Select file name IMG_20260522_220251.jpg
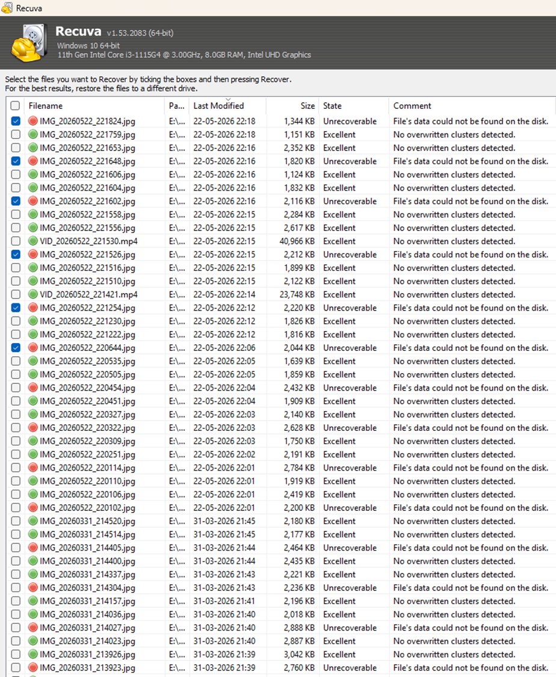This screenshot has height=677, width=556. pyautogui.click(x=87, y=455)
